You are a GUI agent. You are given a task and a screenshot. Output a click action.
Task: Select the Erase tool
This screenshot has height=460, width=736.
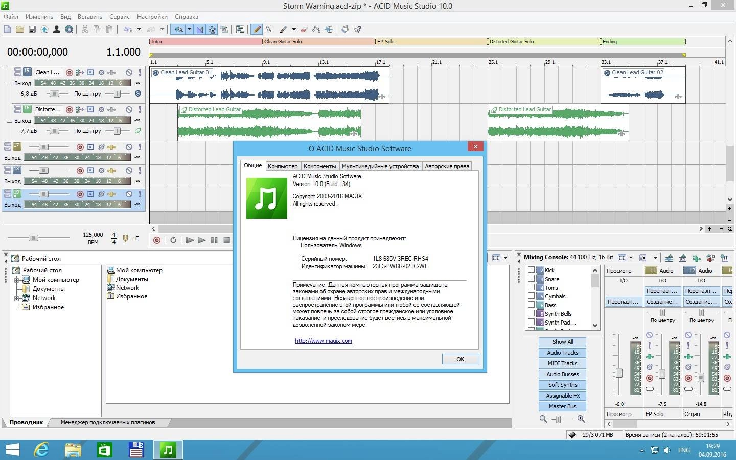tap(304, 29)
